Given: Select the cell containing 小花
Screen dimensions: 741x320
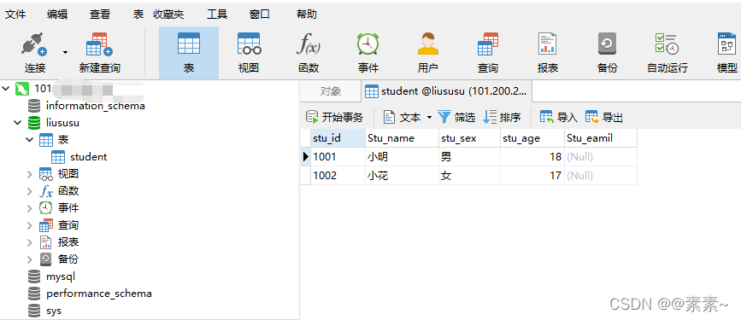Looking at the screenshot, I should (x=403, y=176).
